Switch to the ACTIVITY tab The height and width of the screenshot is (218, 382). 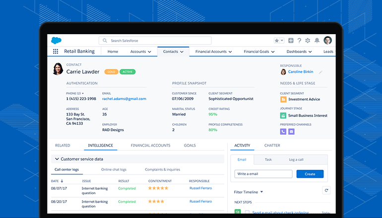[242, 146]
